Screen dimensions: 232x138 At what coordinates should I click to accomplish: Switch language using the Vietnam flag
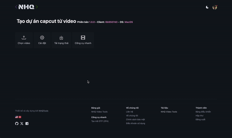tap(20, 117)
